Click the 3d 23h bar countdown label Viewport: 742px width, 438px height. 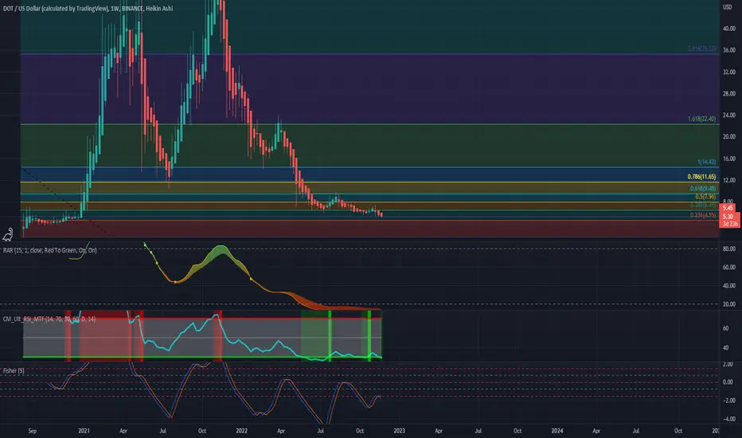pyautogui.click(x=730, y=224)
